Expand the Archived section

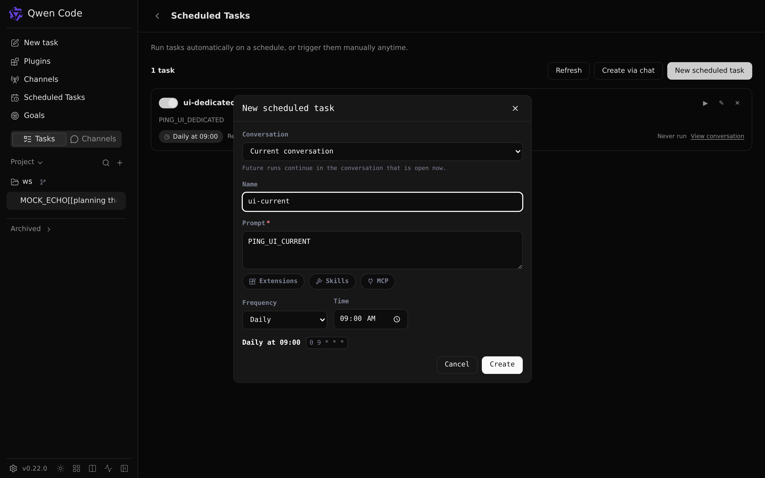tap(31, 229)
